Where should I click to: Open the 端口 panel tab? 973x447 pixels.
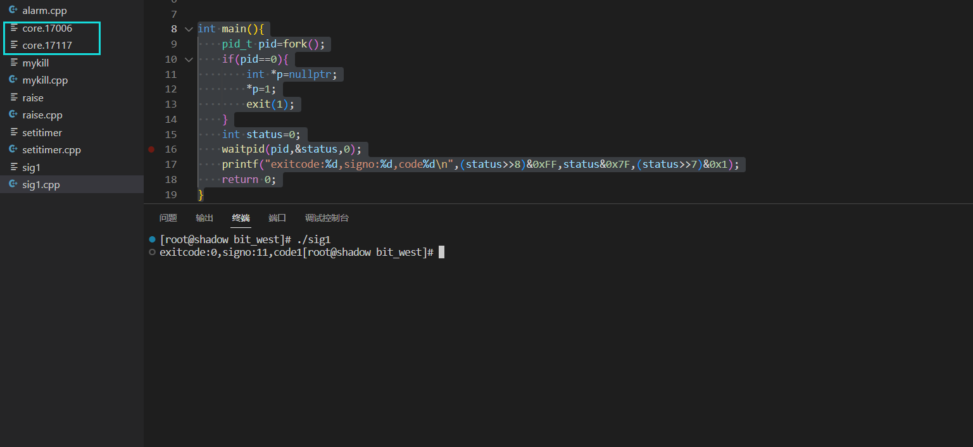[x=277, y=218]
